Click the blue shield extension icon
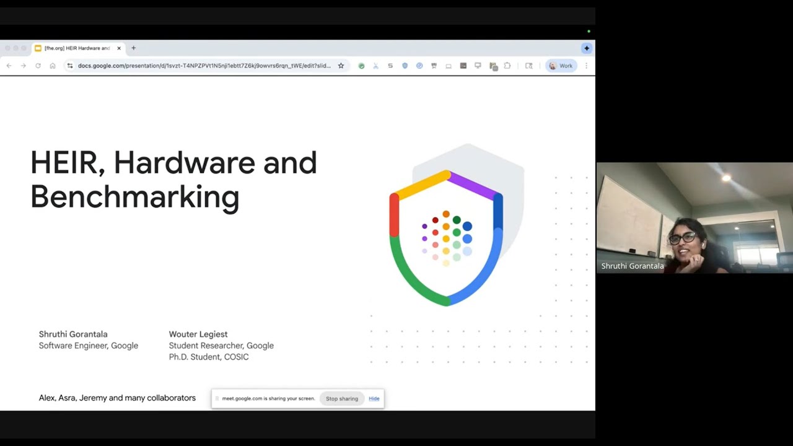The height and width of the screenshot is (446, 793). pos(405,66)
